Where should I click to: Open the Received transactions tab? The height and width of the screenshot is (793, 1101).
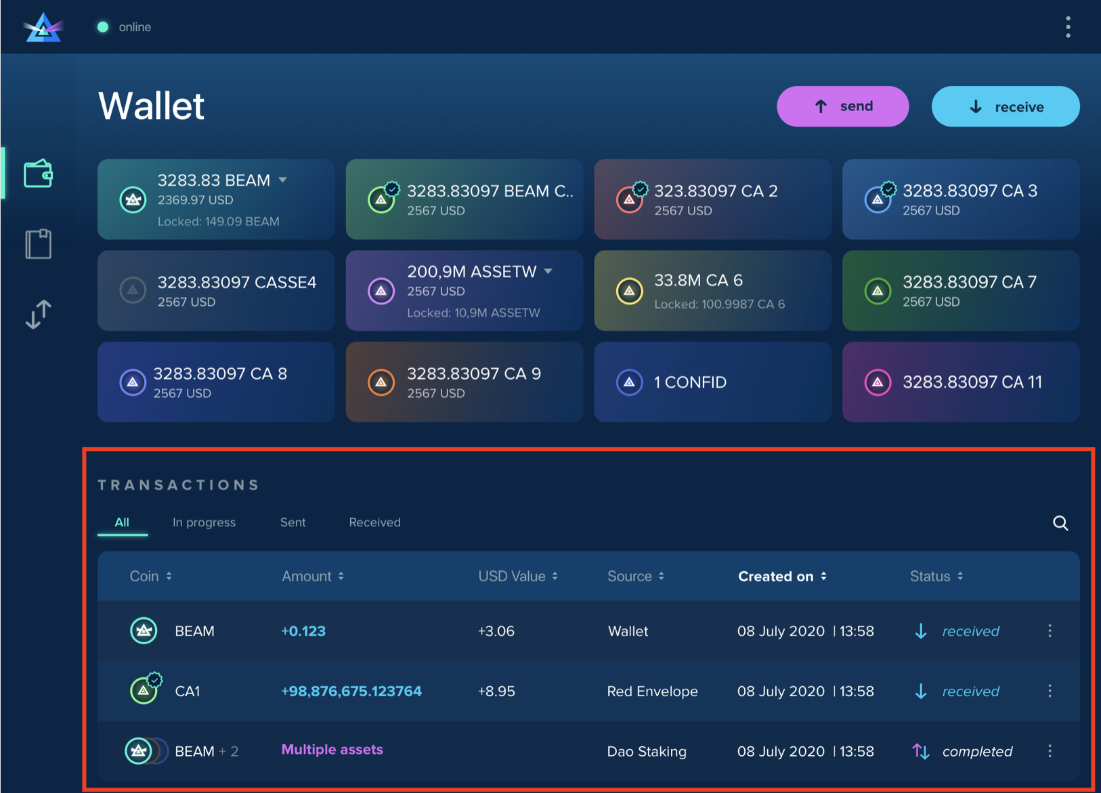coord(374,522)
